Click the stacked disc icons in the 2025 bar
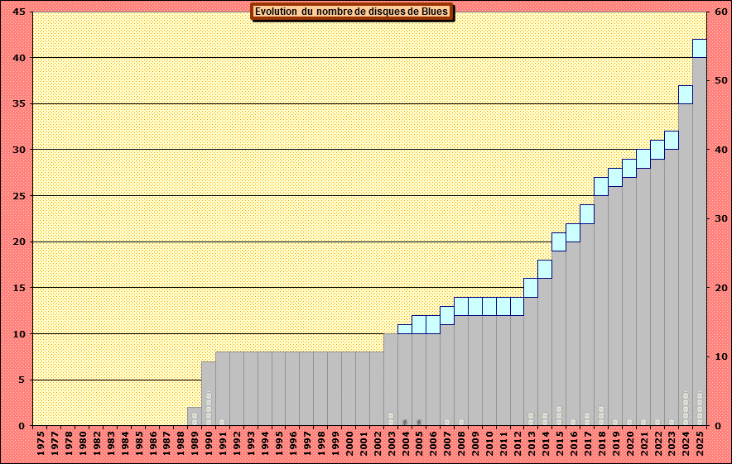 click(700, 408)
